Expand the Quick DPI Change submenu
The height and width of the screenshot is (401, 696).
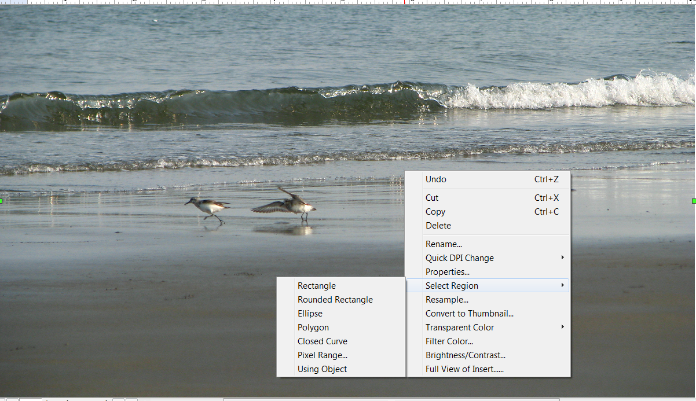488,258
